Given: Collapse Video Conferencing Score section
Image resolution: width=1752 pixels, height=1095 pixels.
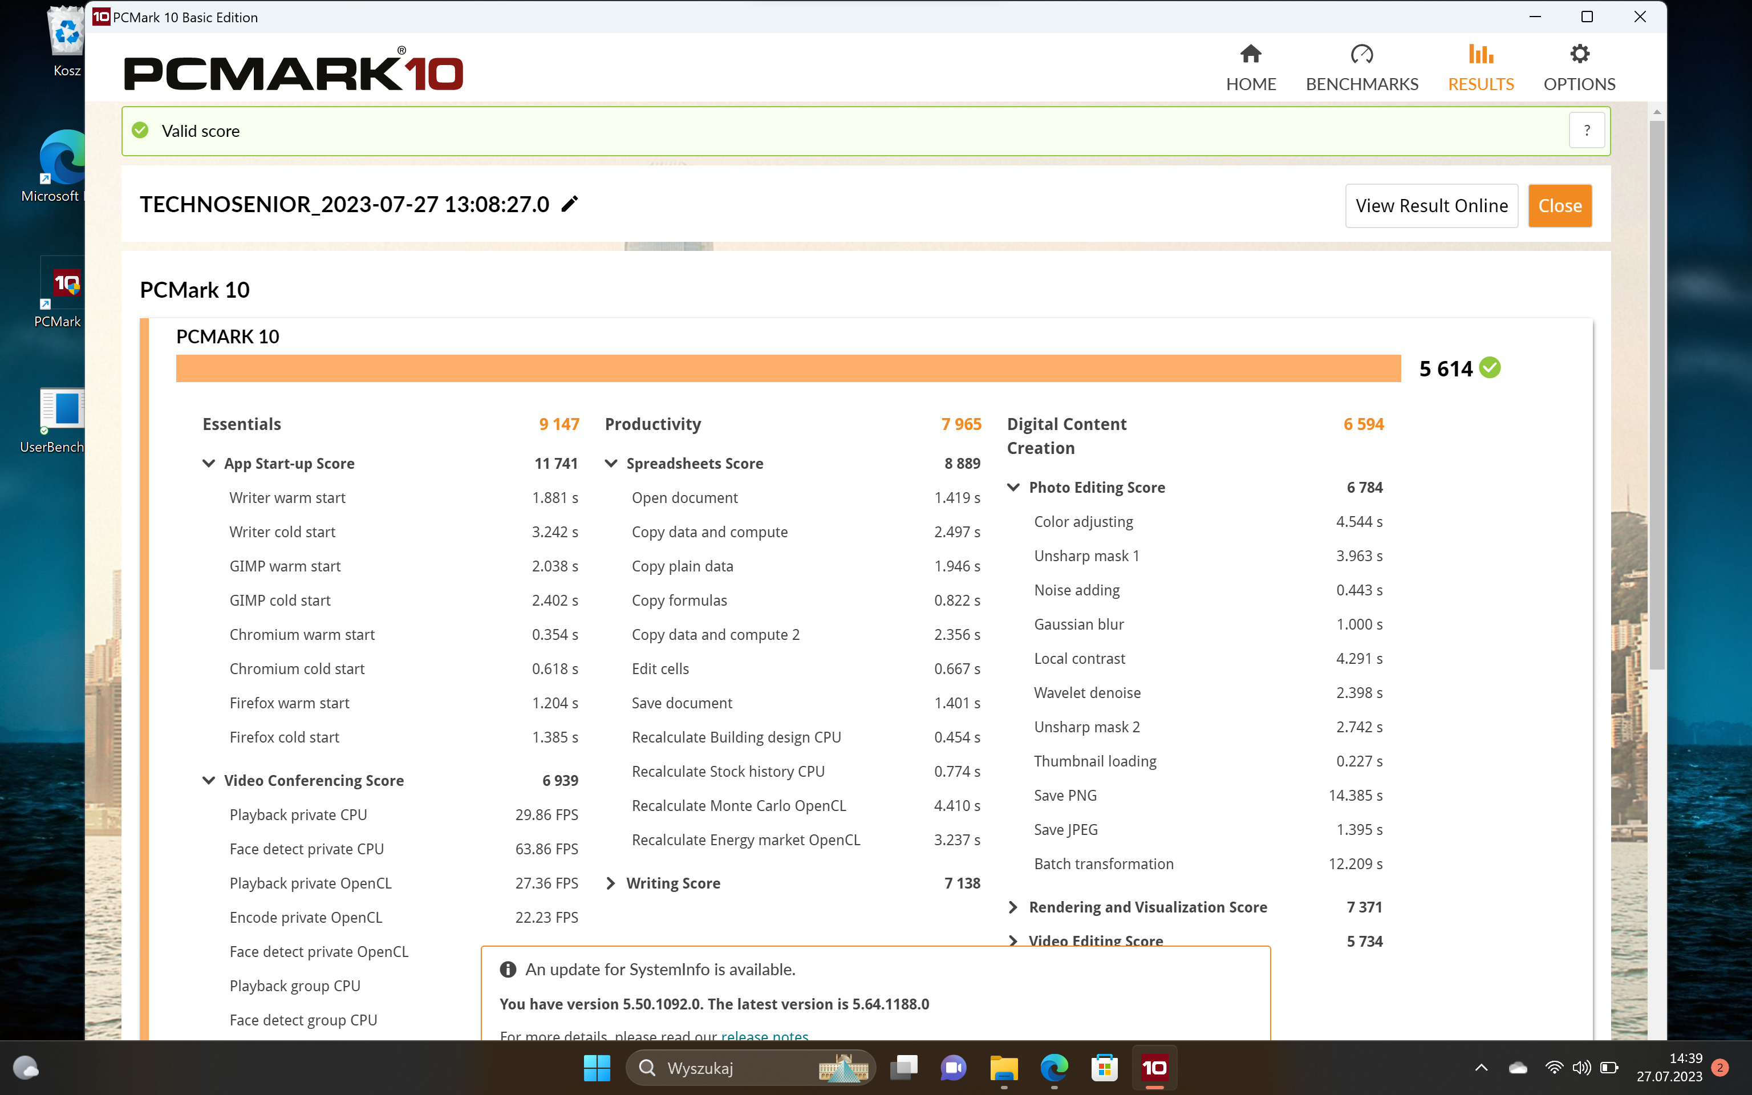Looking at the screenshot, I should click(x=209, y=780).
